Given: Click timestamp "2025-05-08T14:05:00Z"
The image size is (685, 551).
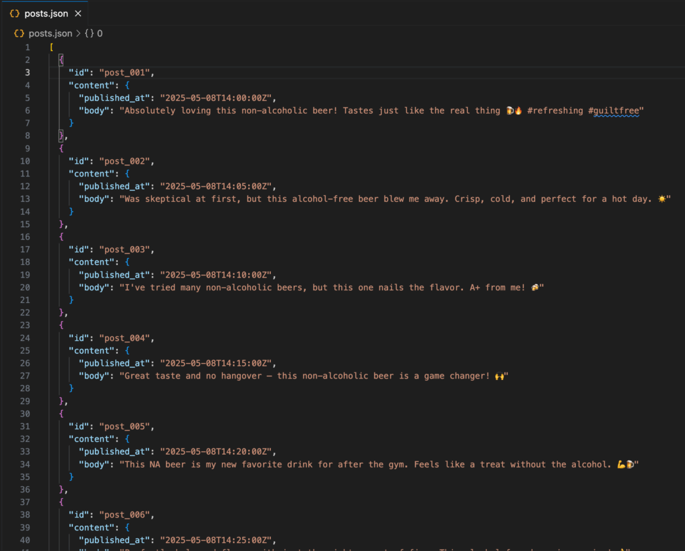Looking at the screenshot, I should coord(216,186).
